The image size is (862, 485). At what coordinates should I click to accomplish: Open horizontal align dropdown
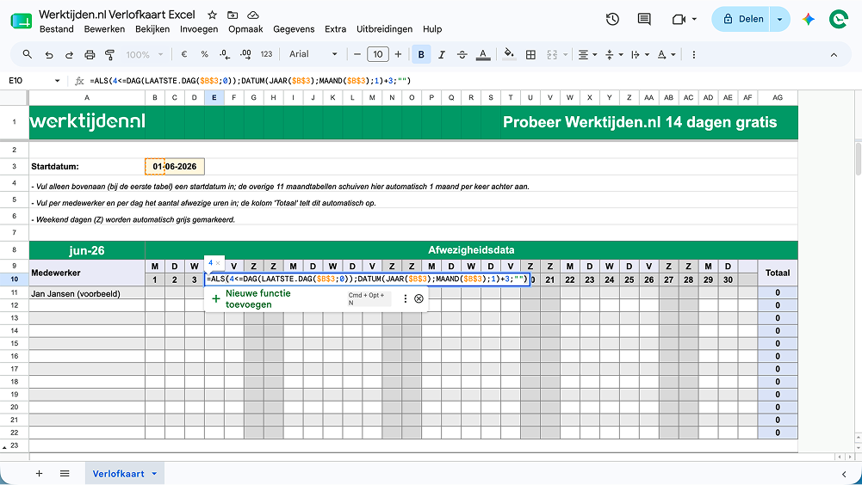pyautogui.click(x=587, y=54)
